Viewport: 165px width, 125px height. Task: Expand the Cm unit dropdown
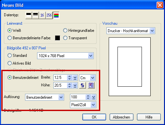(x=92, y=78)
